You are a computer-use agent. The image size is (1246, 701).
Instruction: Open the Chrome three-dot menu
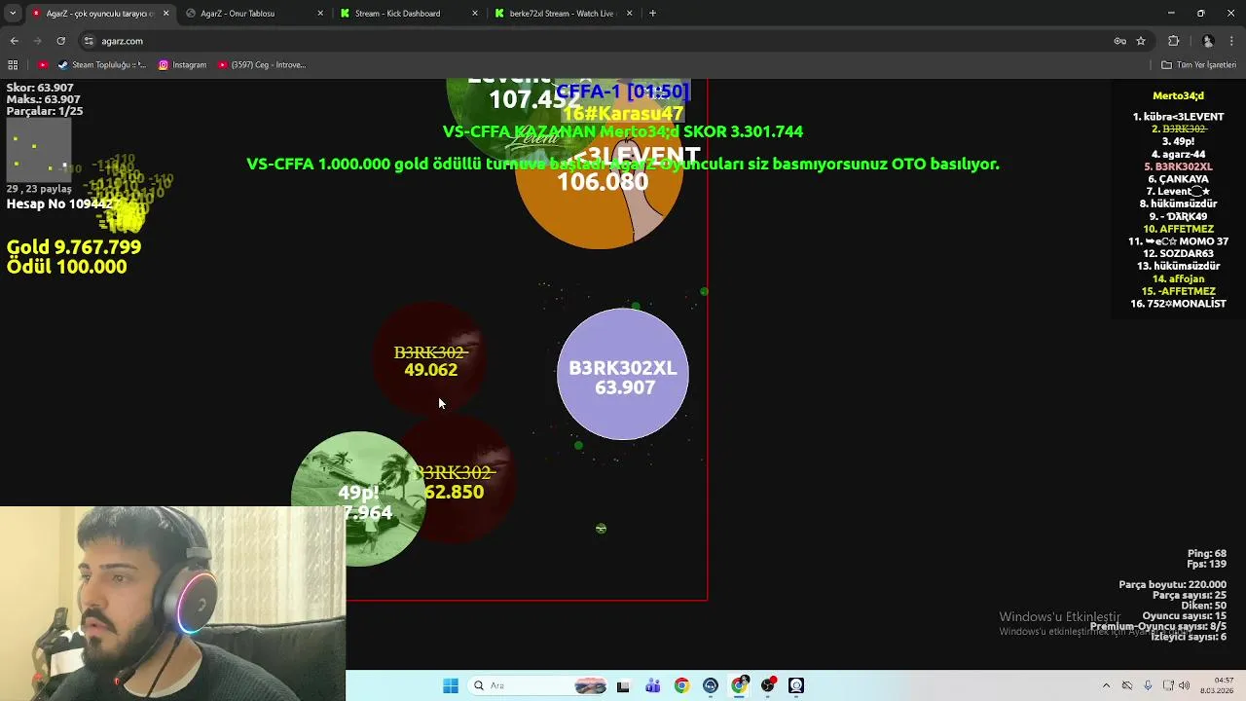1232,41
